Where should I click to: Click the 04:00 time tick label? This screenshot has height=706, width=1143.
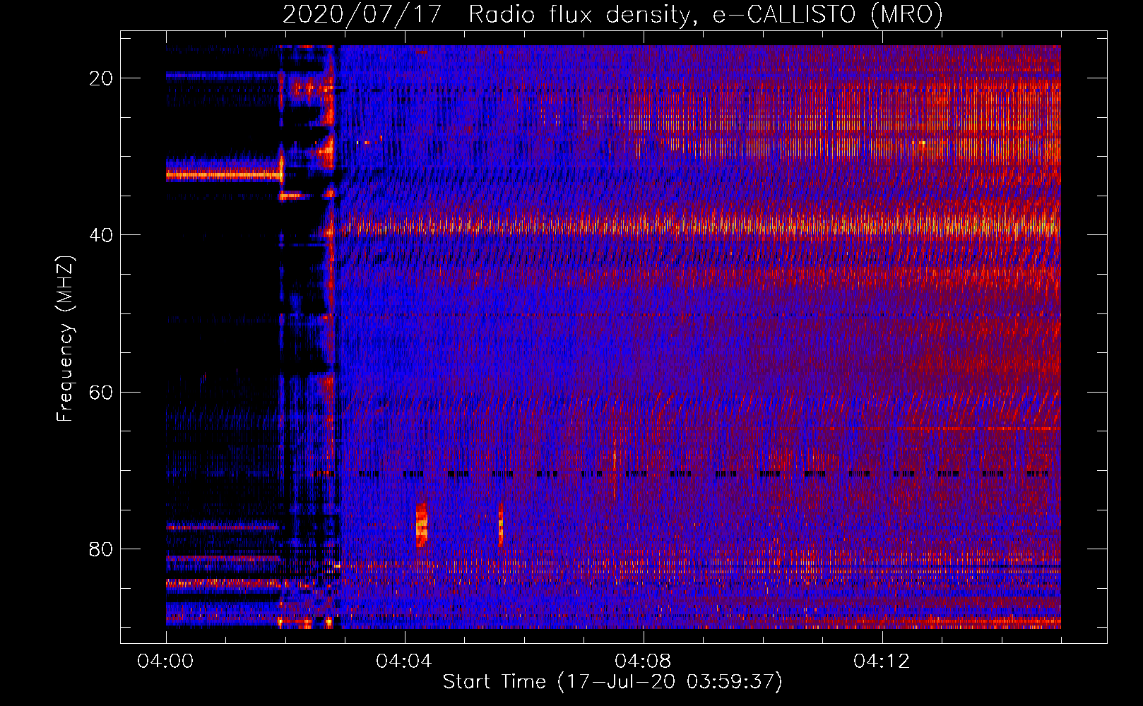(165, 662)
